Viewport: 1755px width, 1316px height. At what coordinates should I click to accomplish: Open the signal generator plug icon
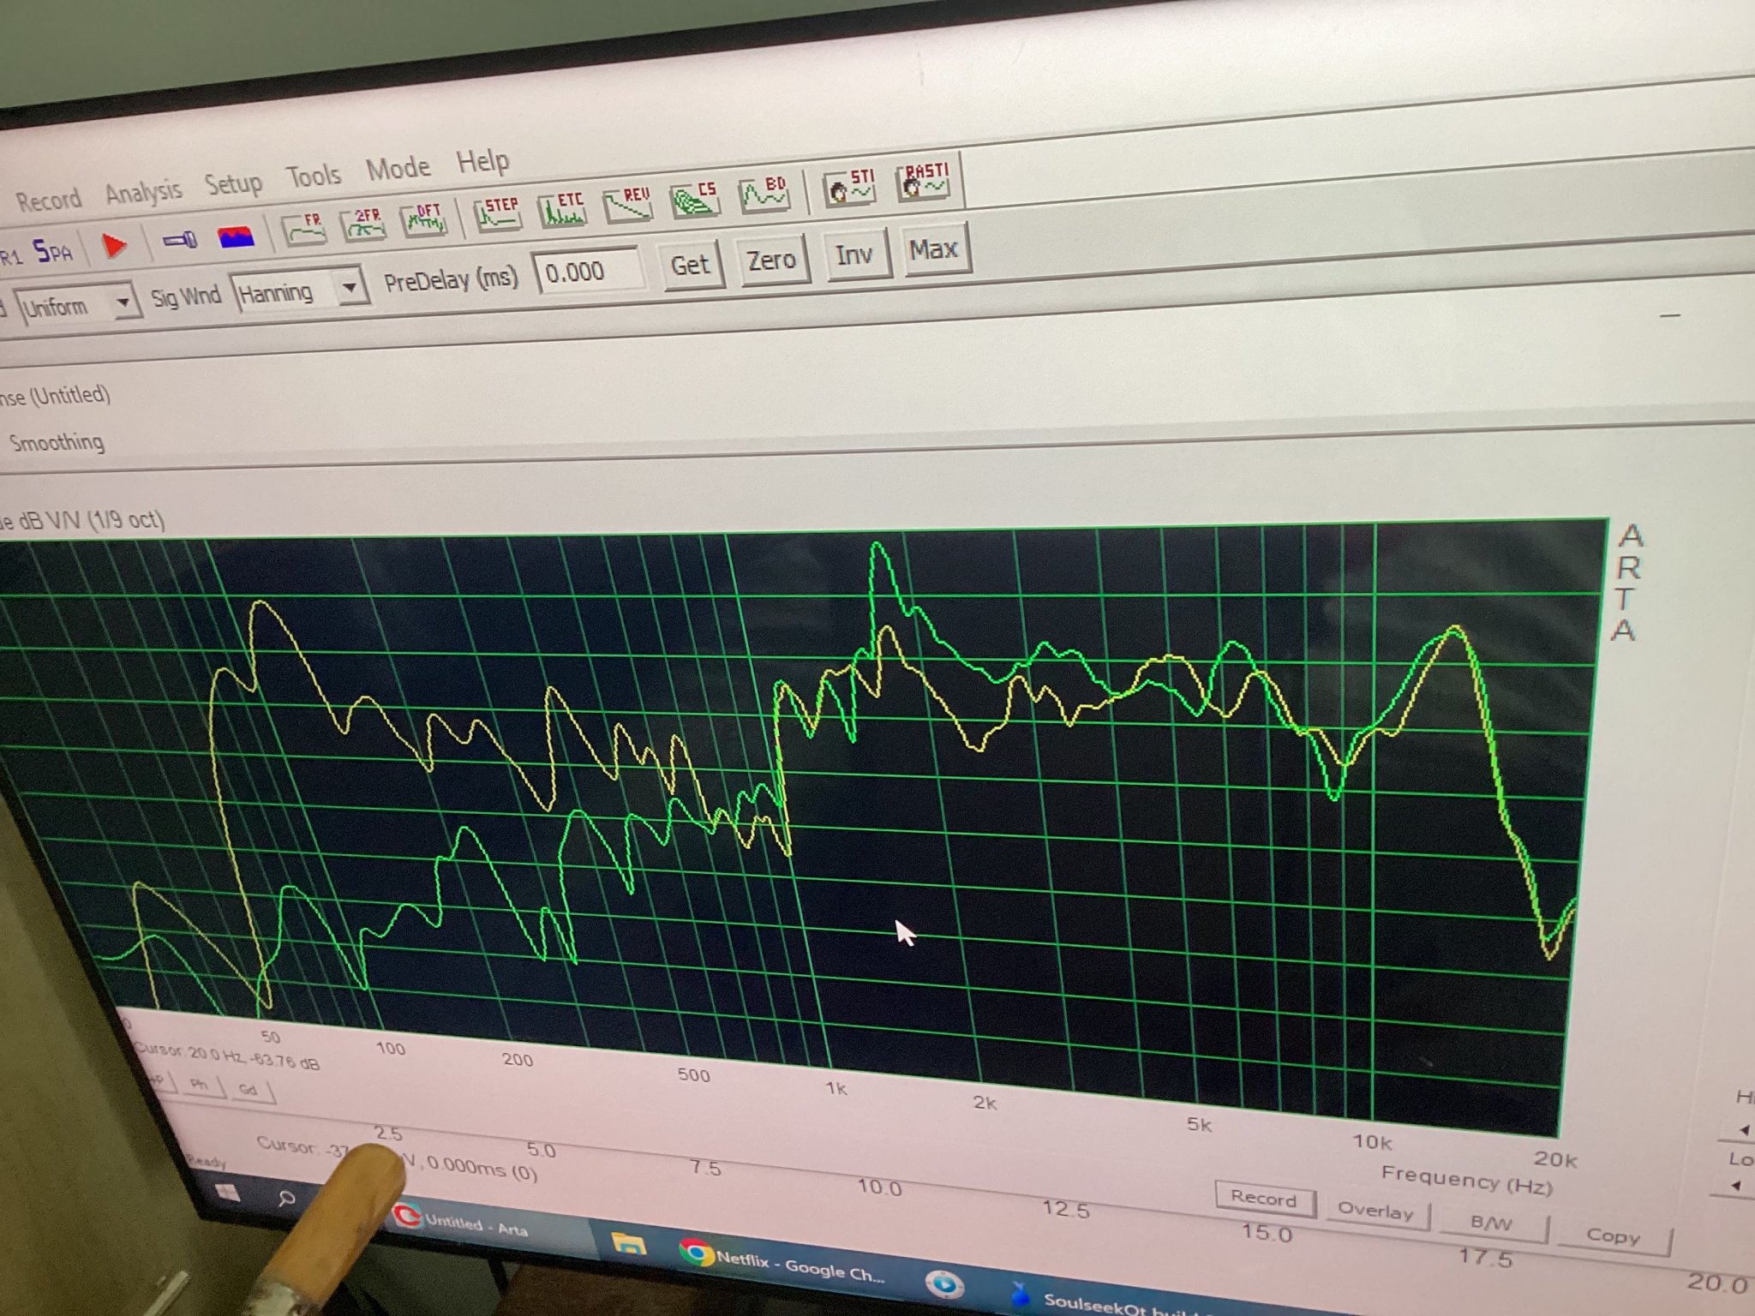[x=180, y=240]
